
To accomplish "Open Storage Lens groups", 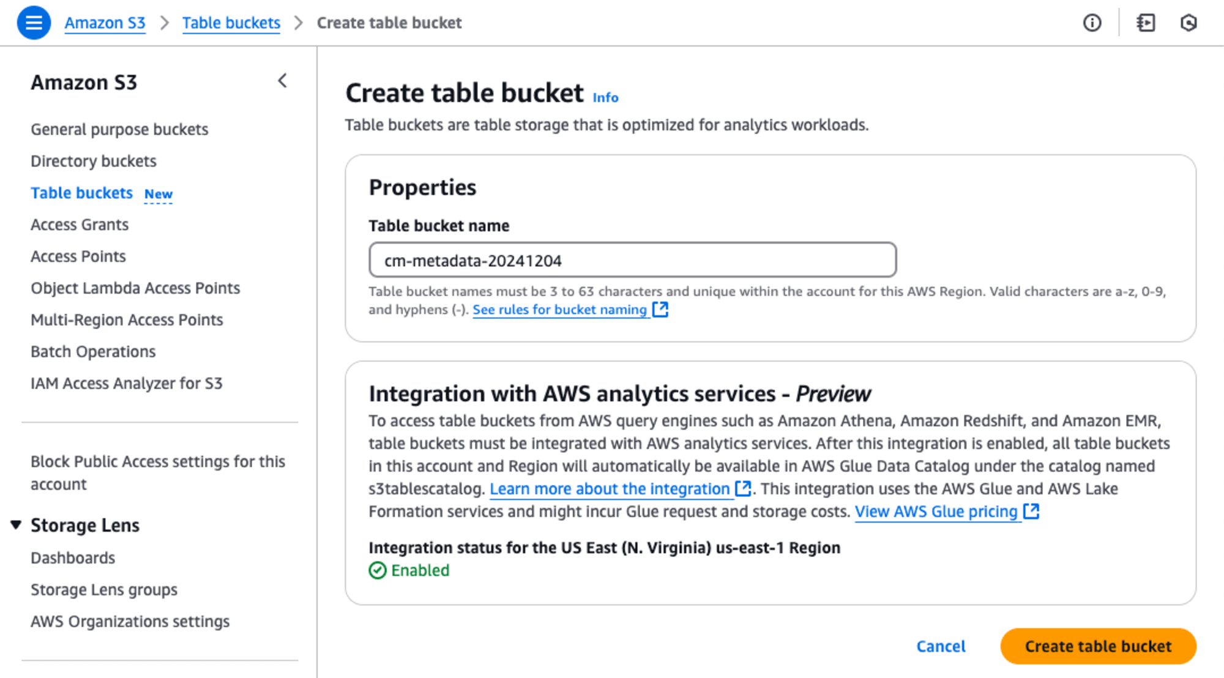I will [x=104, y=590].
